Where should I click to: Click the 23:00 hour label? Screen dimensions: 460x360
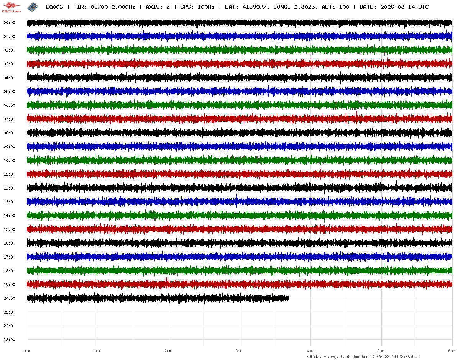pyautogui.click(x=9, y=340)
